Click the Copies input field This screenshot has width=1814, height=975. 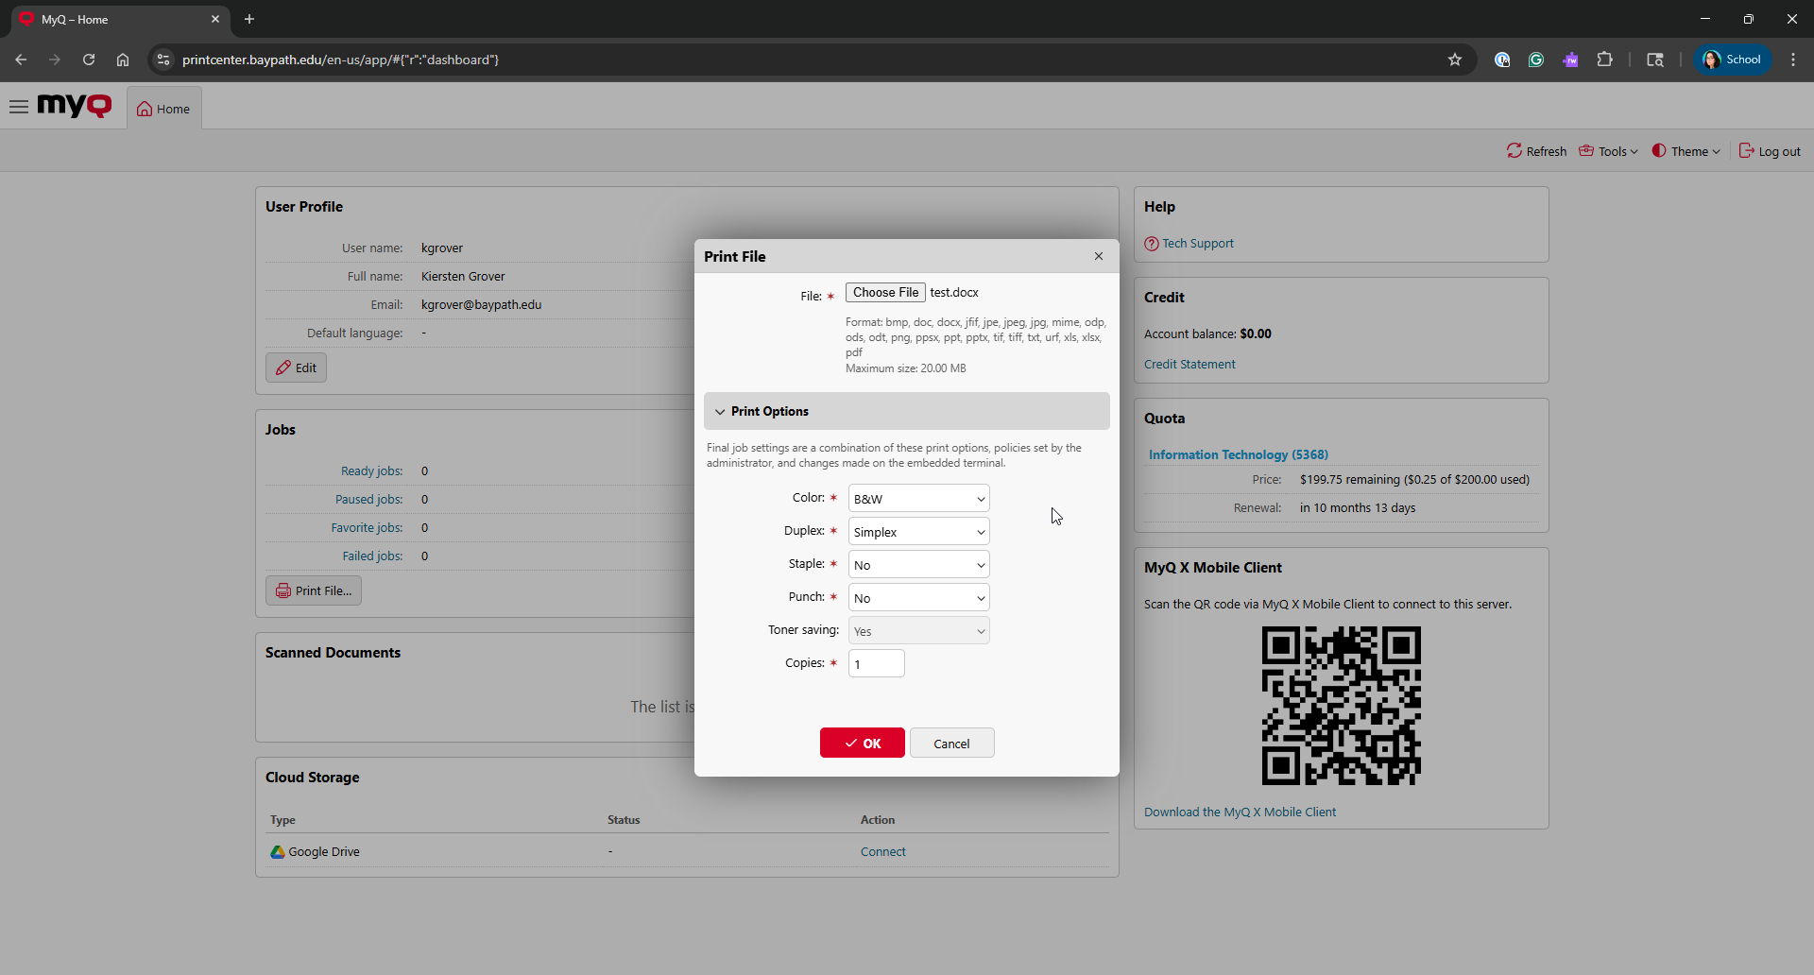pos(876,663)
